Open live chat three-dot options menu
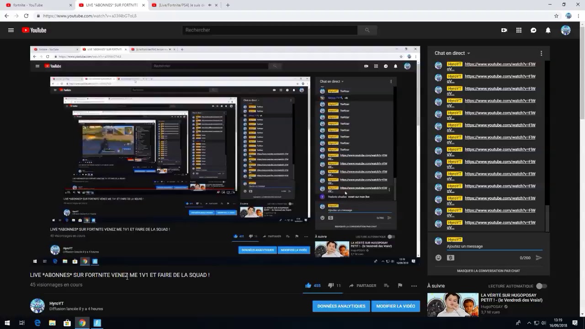The width and height of the screenshot is (585, 329). (541, 53)
